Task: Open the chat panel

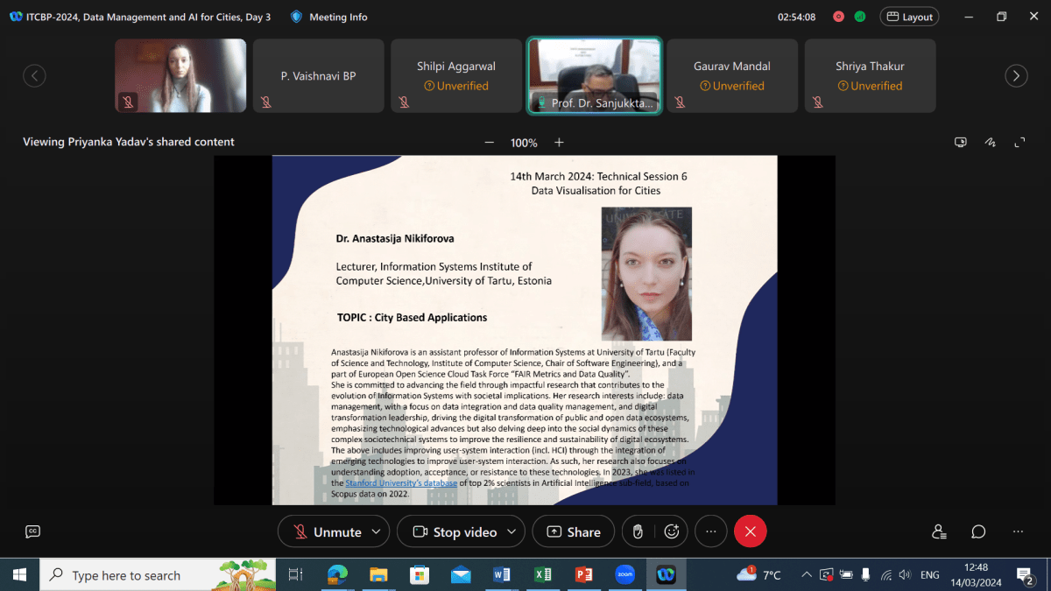Action: pos(977,531)
